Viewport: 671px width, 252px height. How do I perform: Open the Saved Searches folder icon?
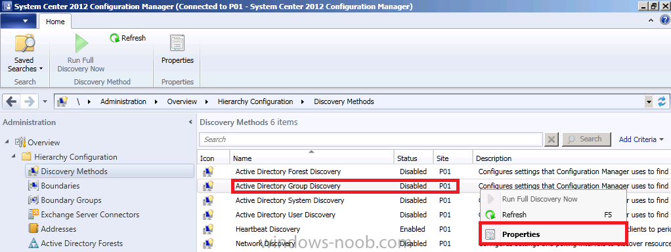[24, 44]
